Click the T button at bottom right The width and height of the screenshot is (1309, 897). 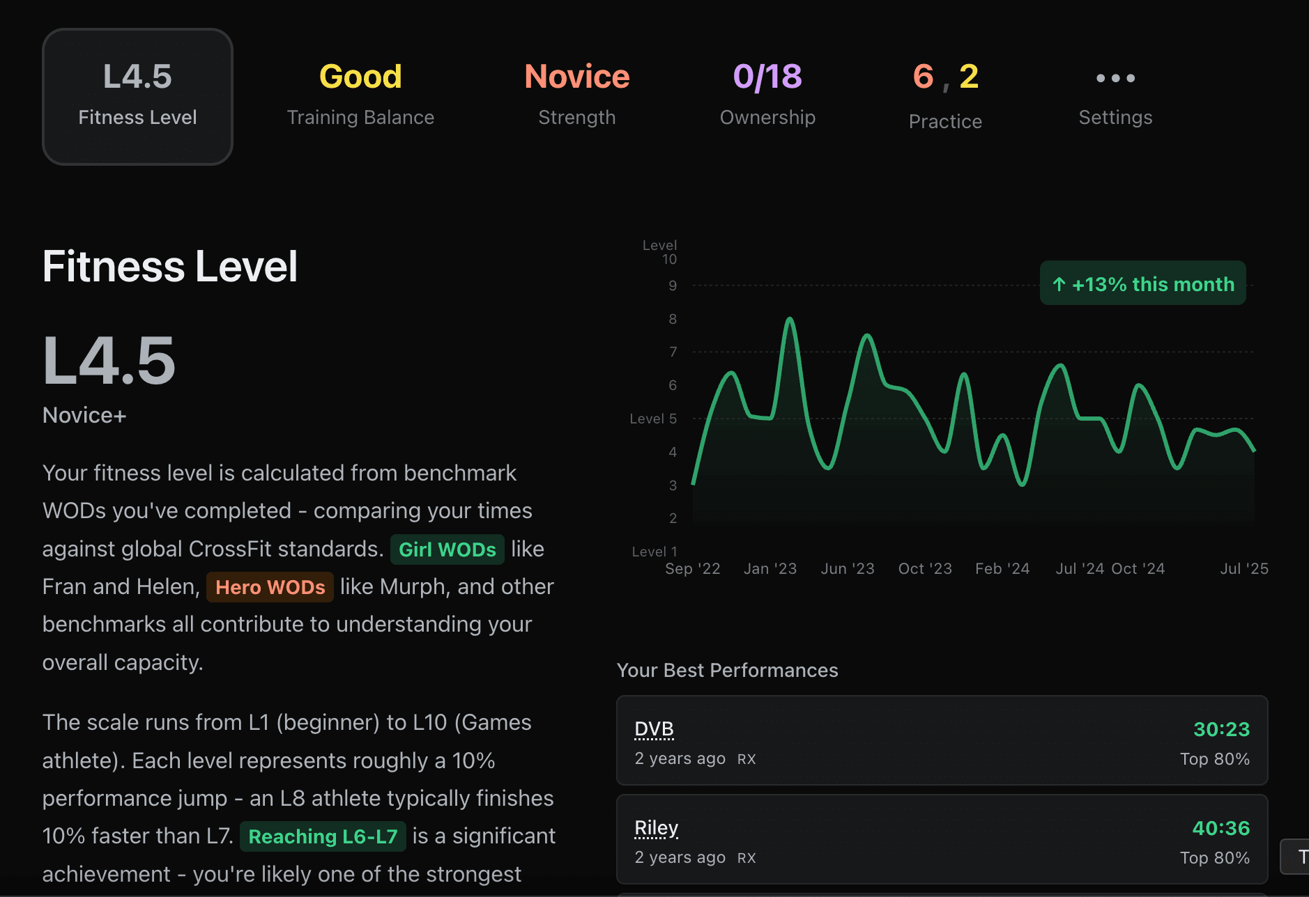(x=1298, y=857)
